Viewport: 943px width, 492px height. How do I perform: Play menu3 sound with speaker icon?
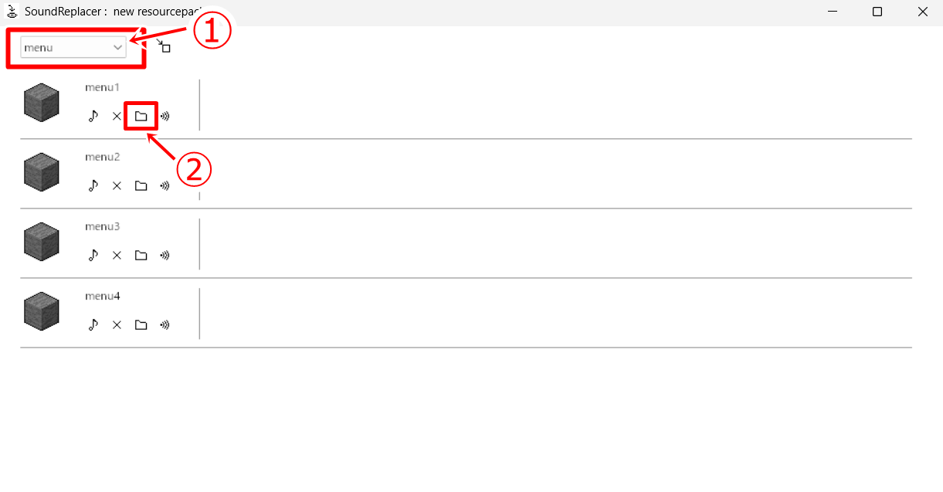coord(165,256)
